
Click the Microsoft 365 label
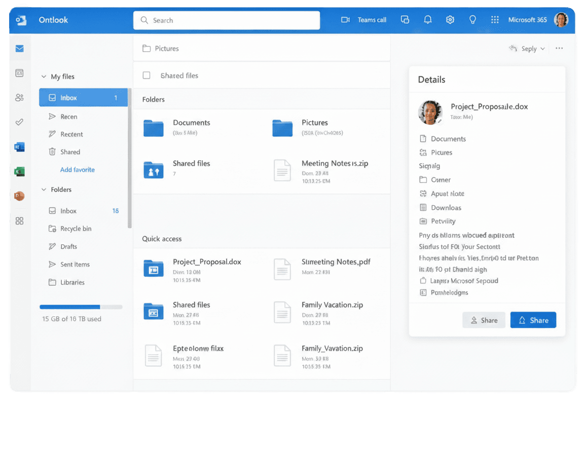coord(527,20)
